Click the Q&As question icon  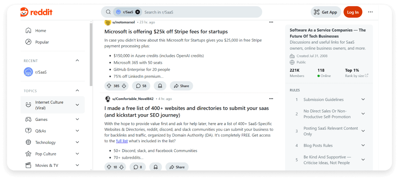(28, 131)
